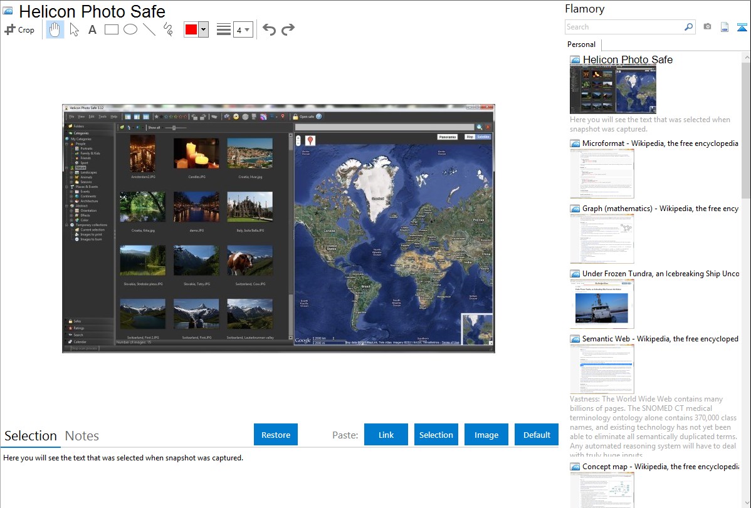Click the red color swatch
This screenshot has height=508, width=751.
click(x=191, y=29)
